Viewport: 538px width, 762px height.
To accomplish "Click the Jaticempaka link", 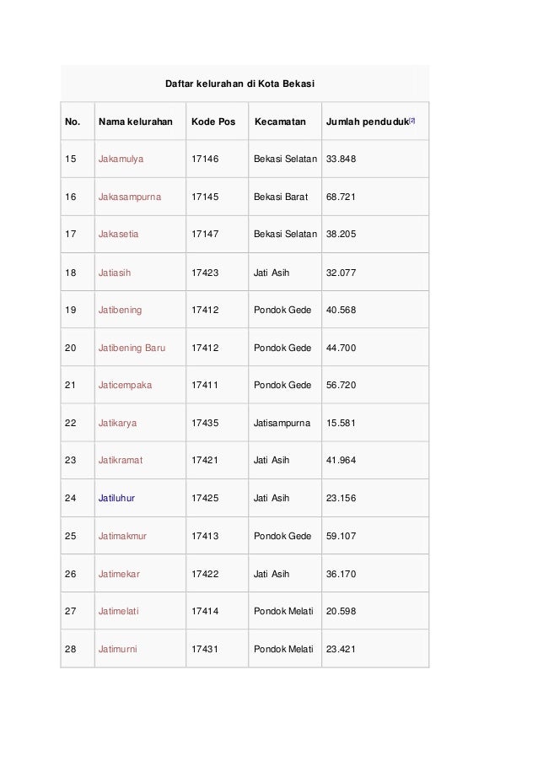I will [125, 385].
